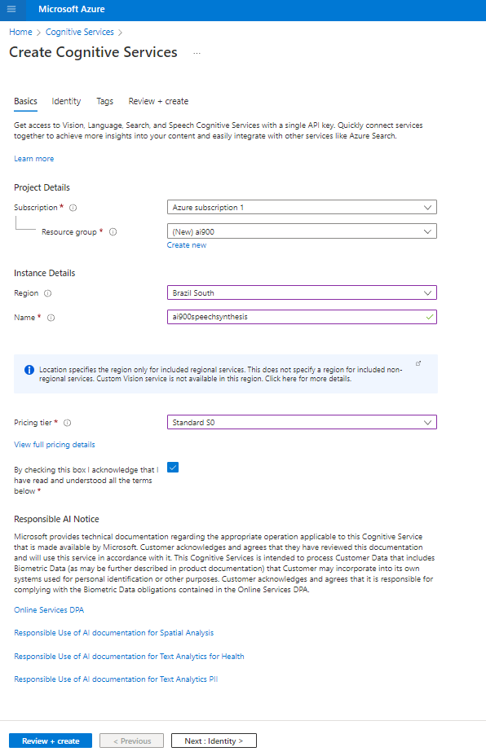The height and width of the screenshot is (756, 486).
Task: Uncheck the terms acknowledgment checkbox
Action: pos(172,467)
